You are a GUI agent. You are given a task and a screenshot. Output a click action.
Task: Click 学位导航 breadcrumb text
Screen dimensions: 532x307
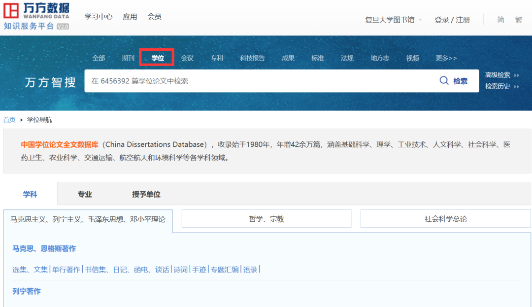pyautogui.click(x=39, y=120)
